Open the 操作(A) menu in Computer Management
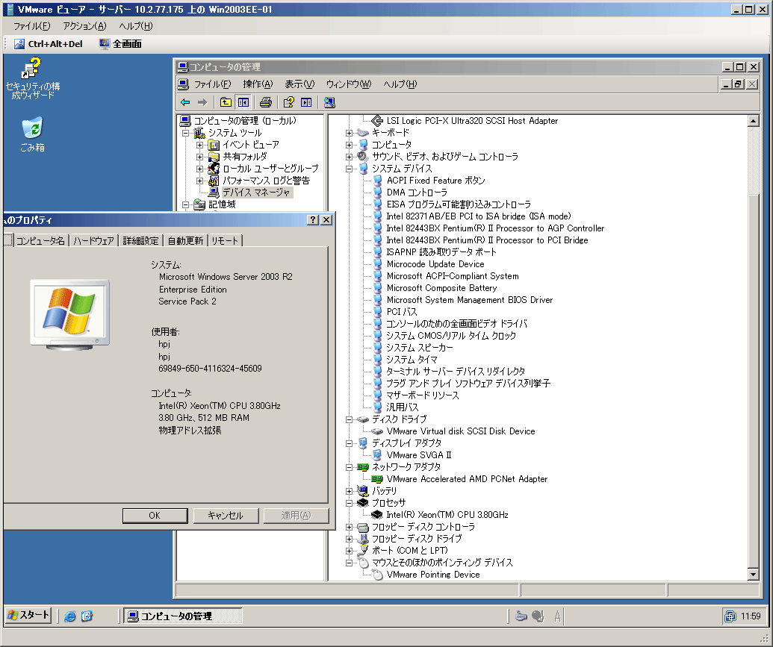Image resolution: width=773 pixels, height=647 pixels. 258,84
